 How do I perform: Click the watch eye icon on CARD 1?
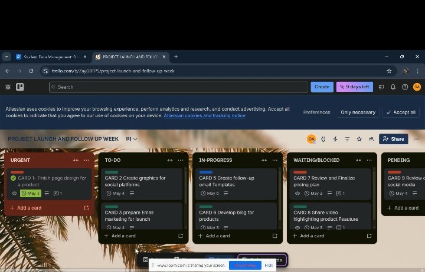(x=15, y=193)
